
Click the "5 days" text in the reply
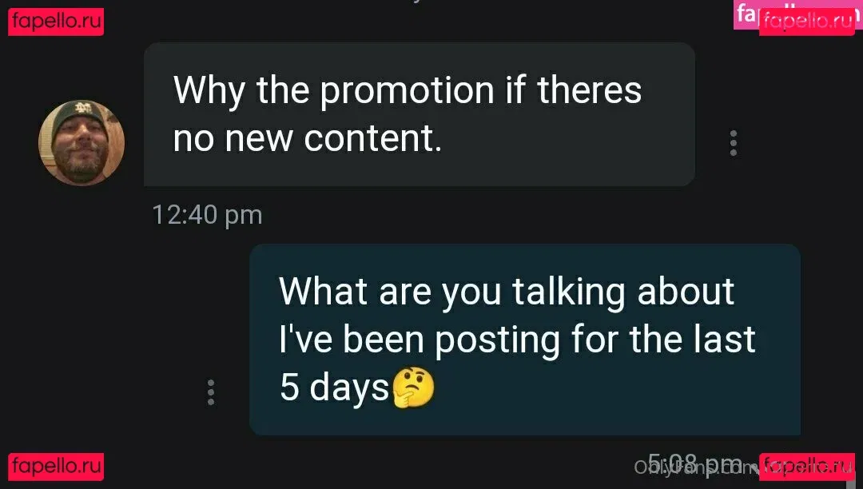coord(335,388)
